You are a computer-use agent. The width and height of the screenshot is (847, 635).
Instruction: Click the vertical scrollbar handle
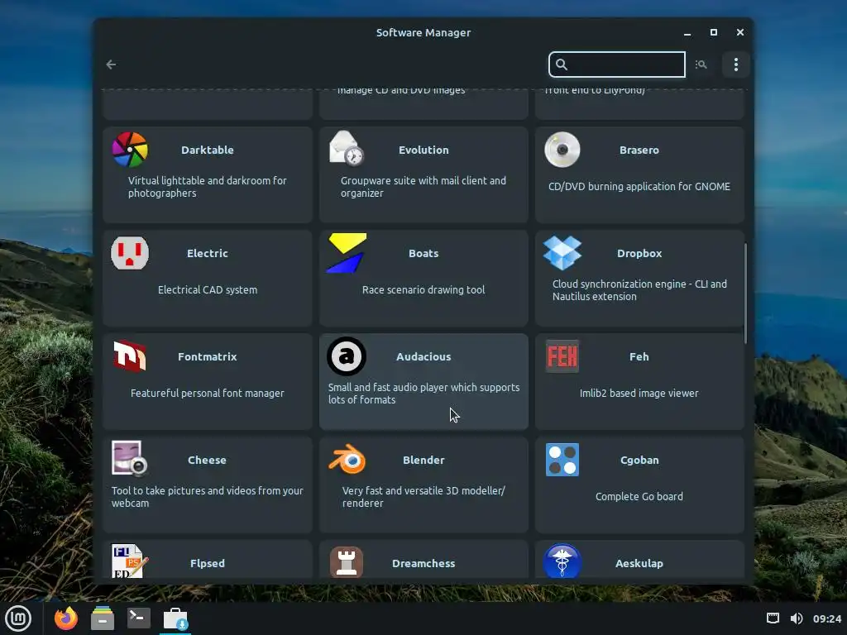tap(745, 294)
